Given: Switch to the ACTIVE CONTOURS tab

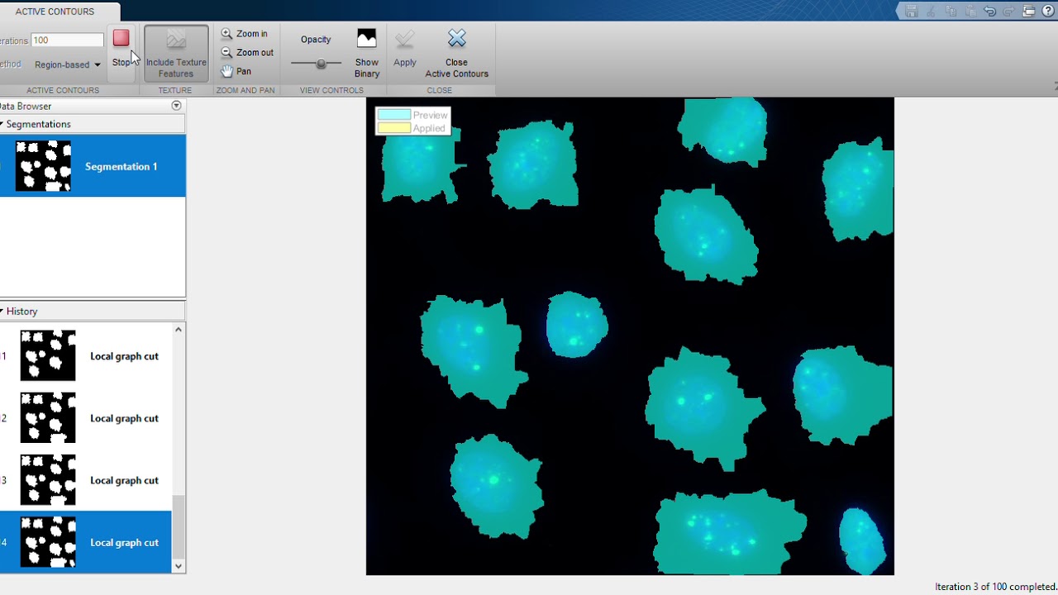Looking at the screenshot, I should 55,12.
